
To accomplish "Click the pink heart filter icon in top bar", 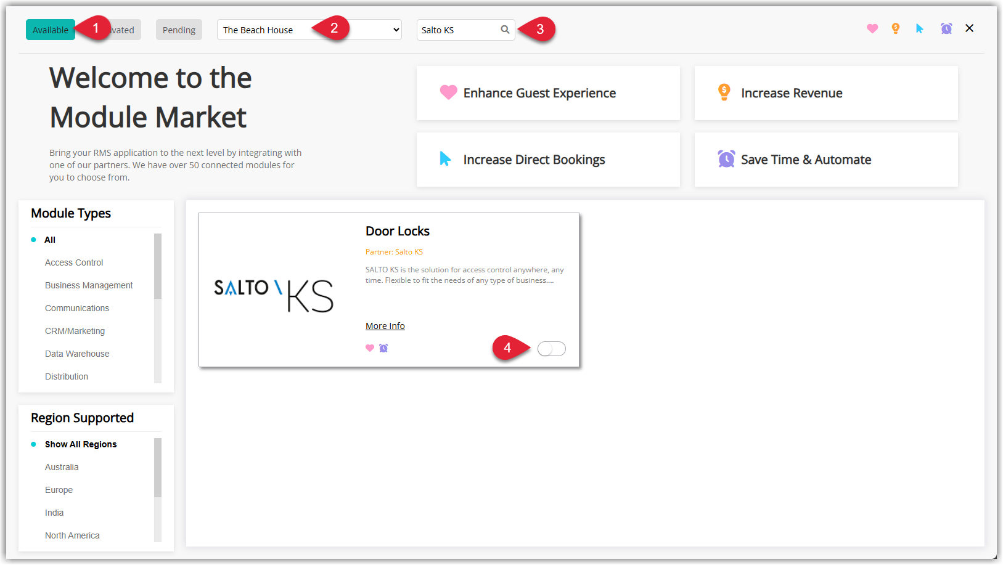I will tap(872, 28).
